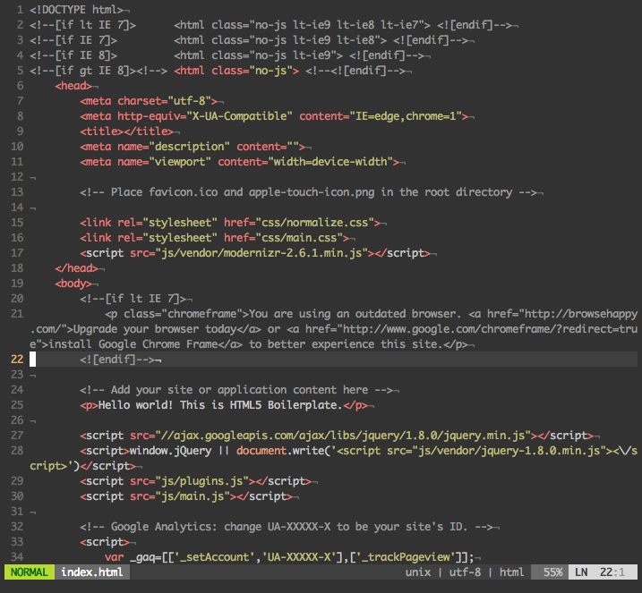Click the index.html filename in status line
This screenshot has height=593, width=642.
pyautogui.click(x=91, y=572)
